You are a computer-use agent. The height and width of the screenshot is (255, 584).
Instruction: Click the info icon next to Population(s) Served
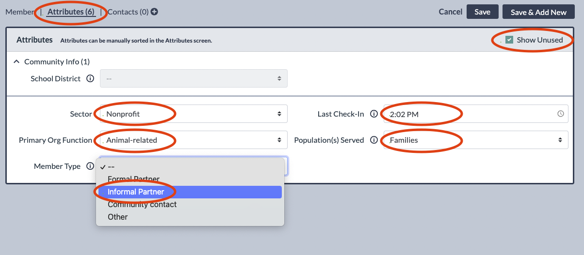373,140
